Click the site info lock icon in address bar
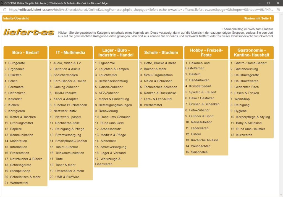 [x=5, y=10]
